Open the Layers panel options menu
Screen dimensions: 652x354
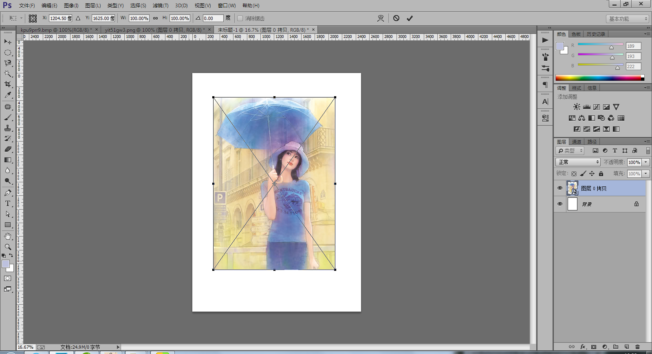pos(647,142)
